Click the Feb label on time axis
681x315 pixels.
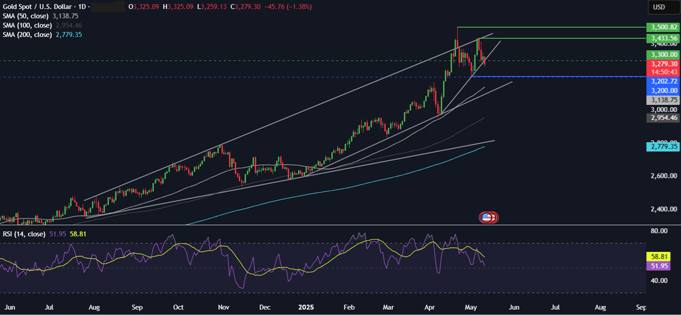(349, 307)
